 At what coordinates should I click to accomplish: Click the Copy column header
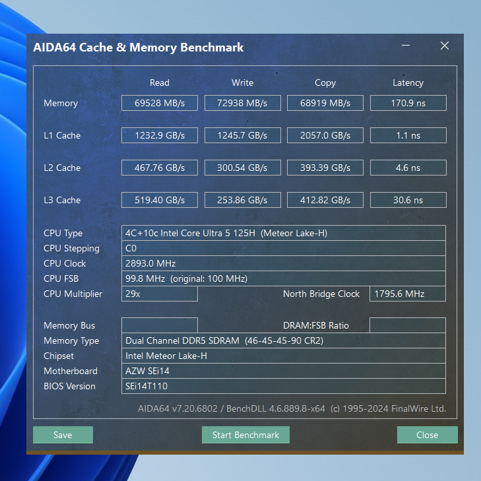(325, 83)
